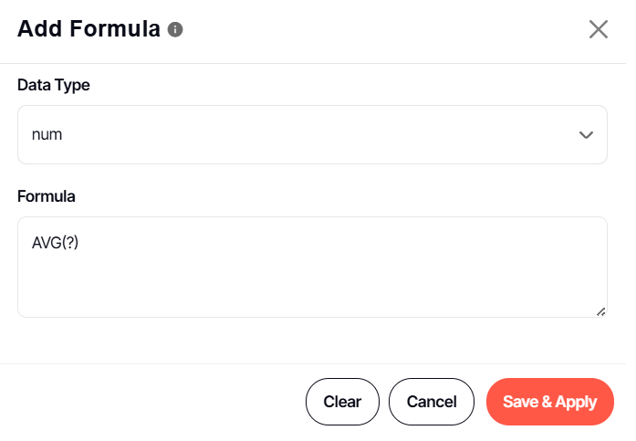Open the Data Type combo box
The image size is (636, 441).
[x=312, y=135]
